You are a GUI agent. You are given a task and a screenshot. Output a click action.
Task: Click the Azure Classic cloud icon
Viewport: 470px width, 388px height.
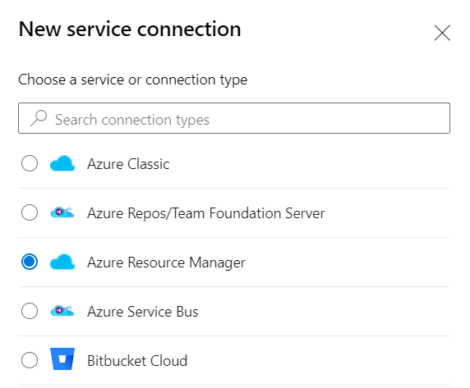click(x=62, y=163)
